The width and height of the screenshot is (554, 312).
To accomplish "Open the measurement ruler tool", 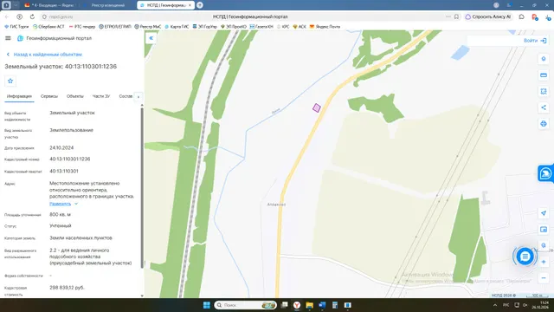I will tap(544, 75).
